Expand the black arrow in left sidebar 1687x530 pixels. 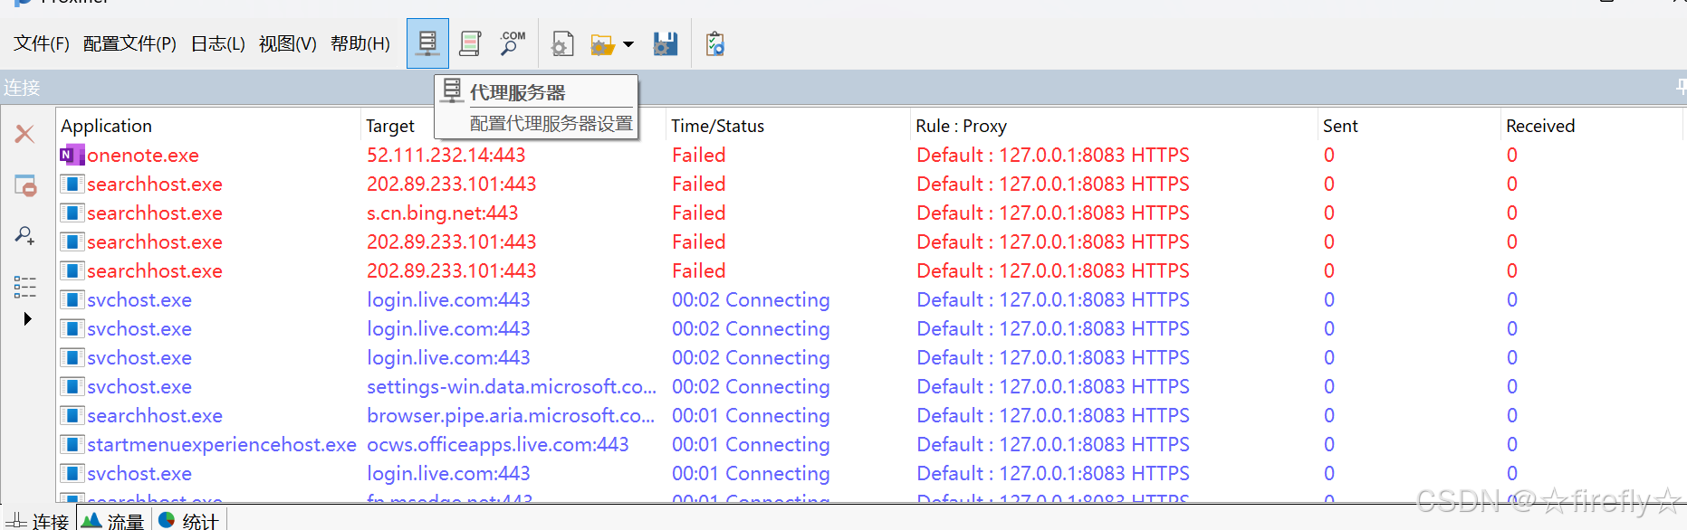(x=27, y=318)
